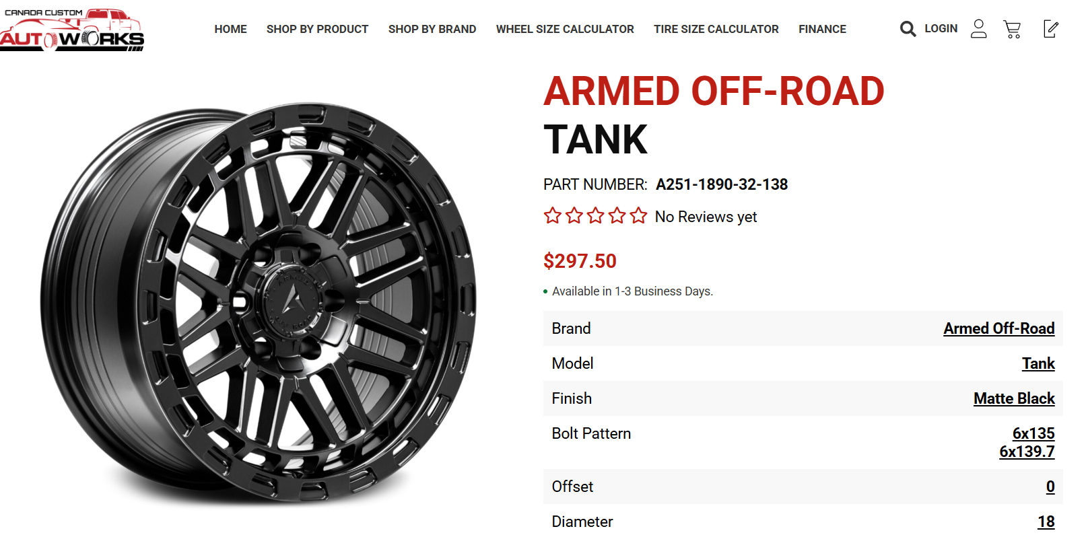Select the 6x139.7 bolt pattern link
This screenshot has height=535, width=1086.
(x=1026, y=452)
